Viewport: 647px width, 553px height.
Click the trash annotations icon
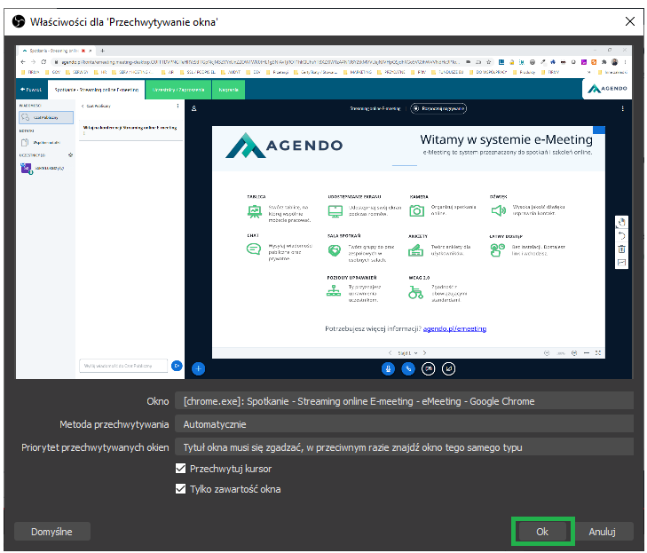[621, 249]
